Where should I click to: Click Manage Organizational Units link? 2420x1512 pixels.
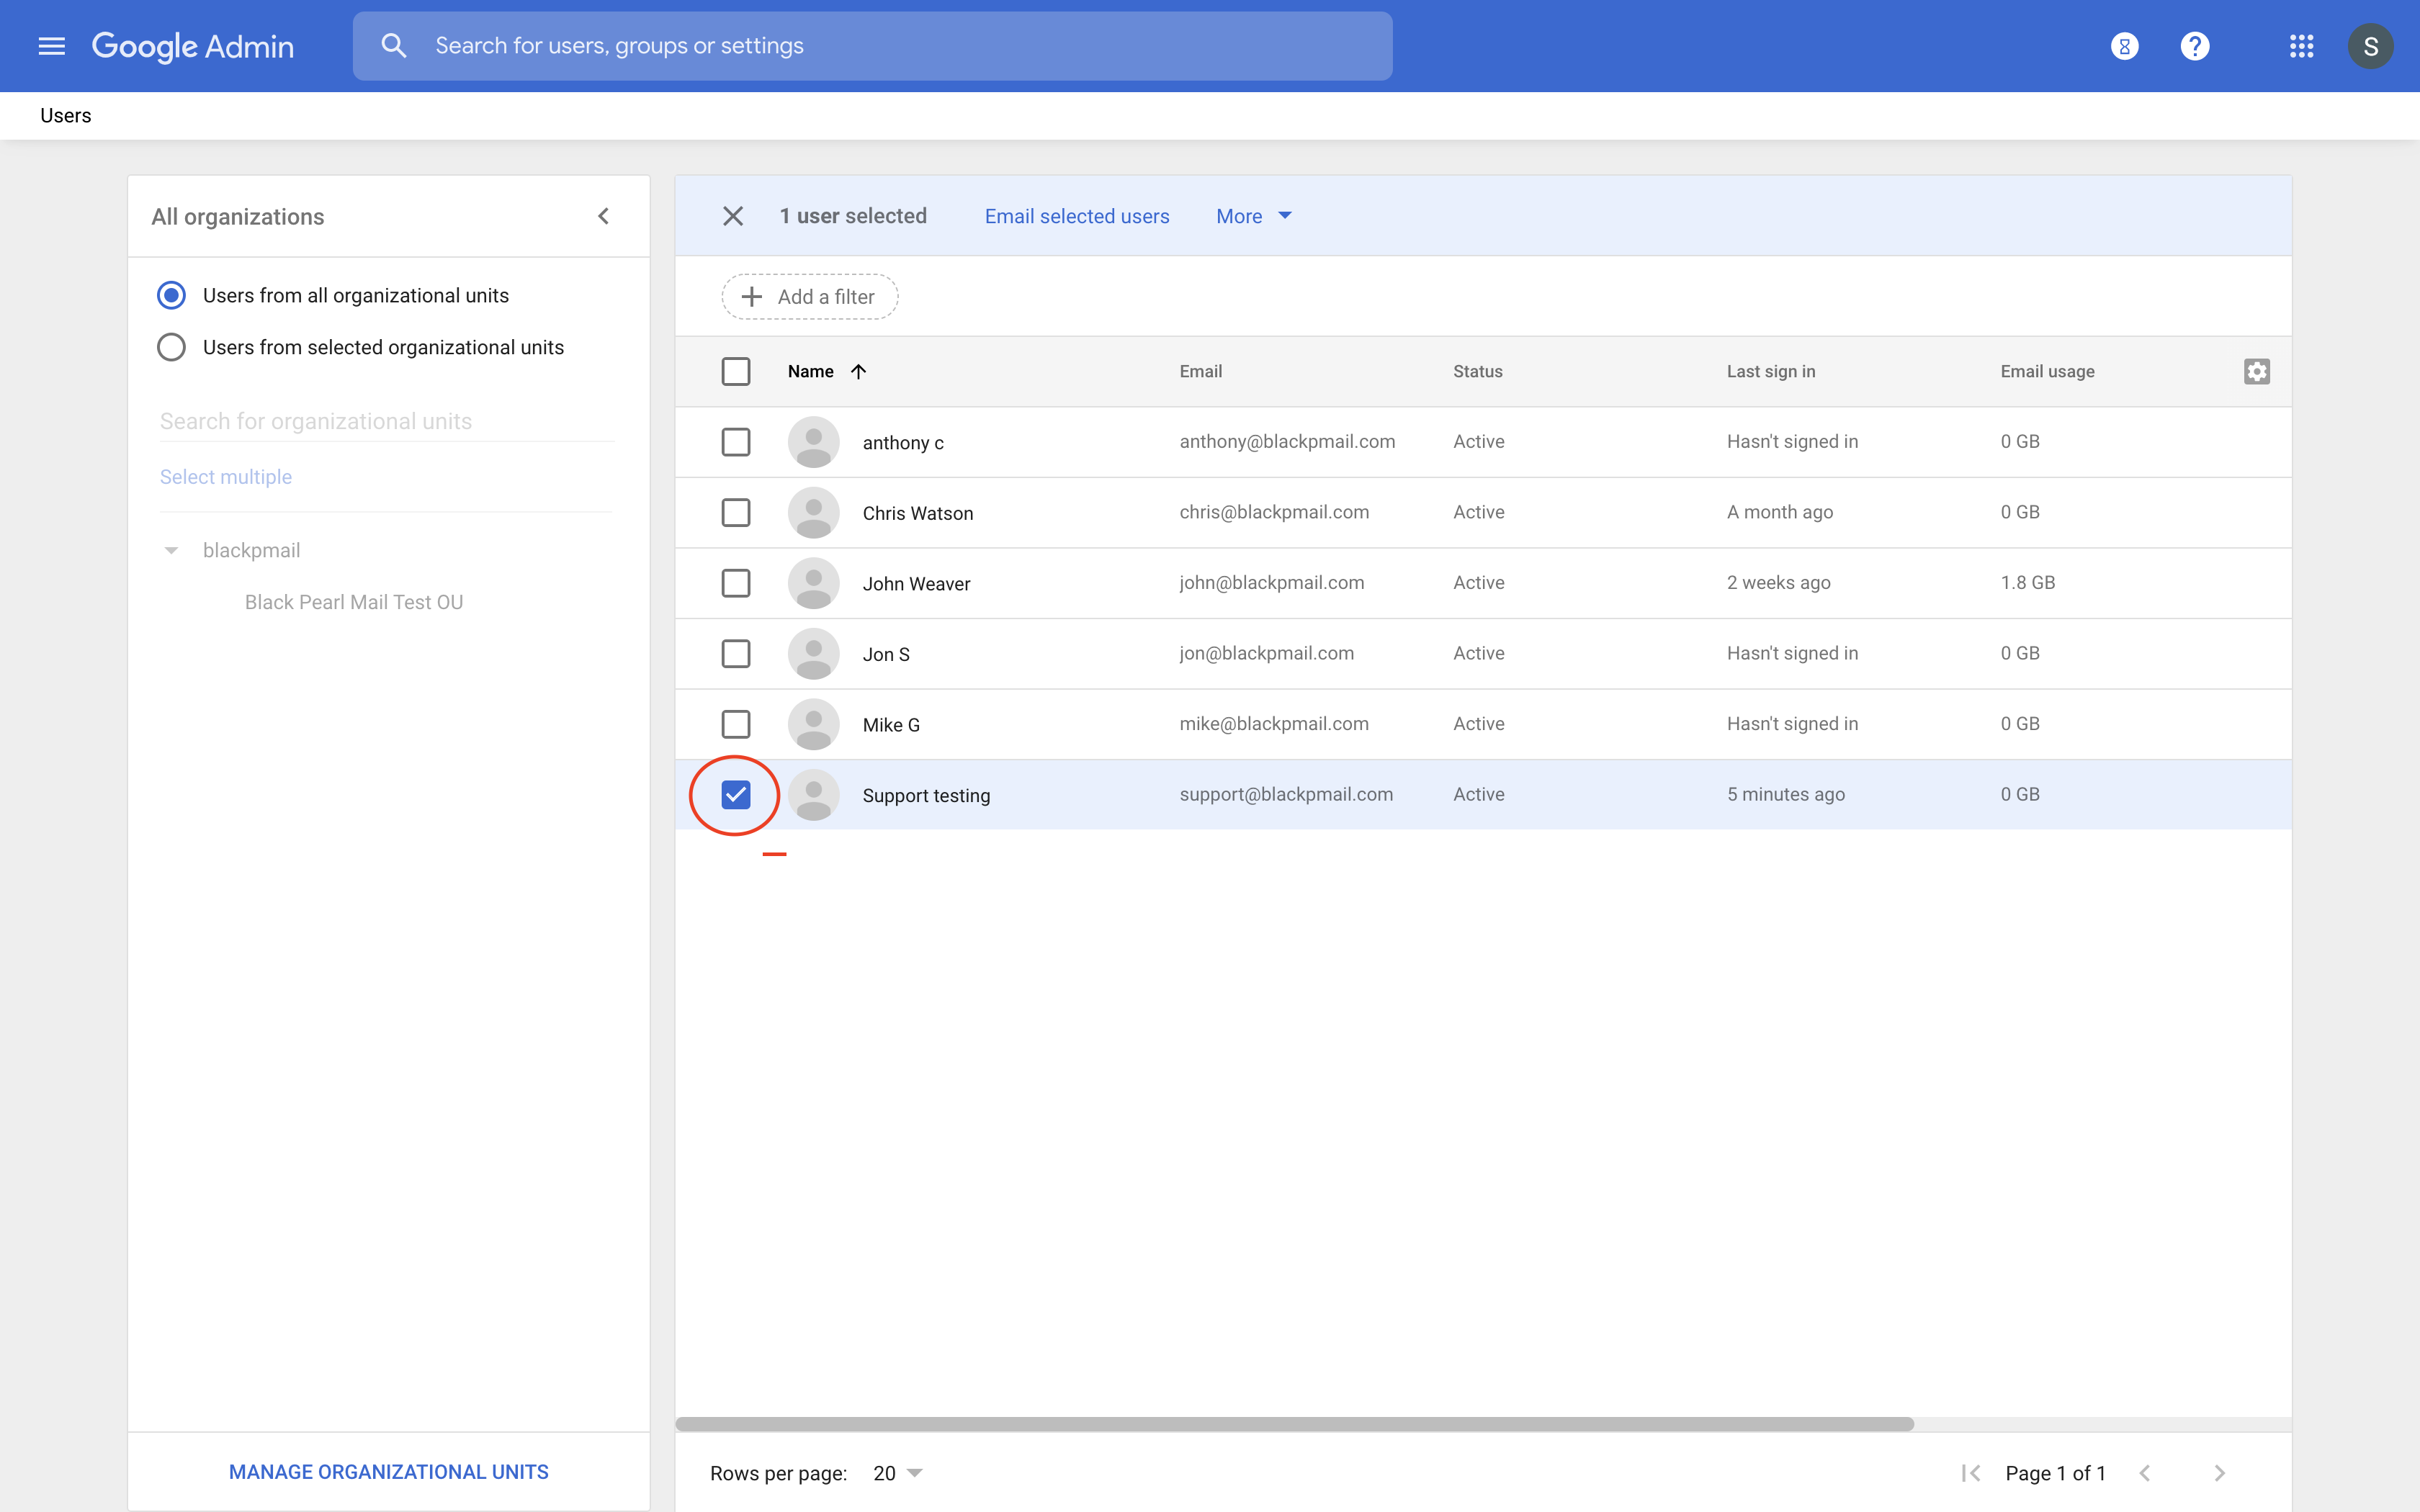388,1472
